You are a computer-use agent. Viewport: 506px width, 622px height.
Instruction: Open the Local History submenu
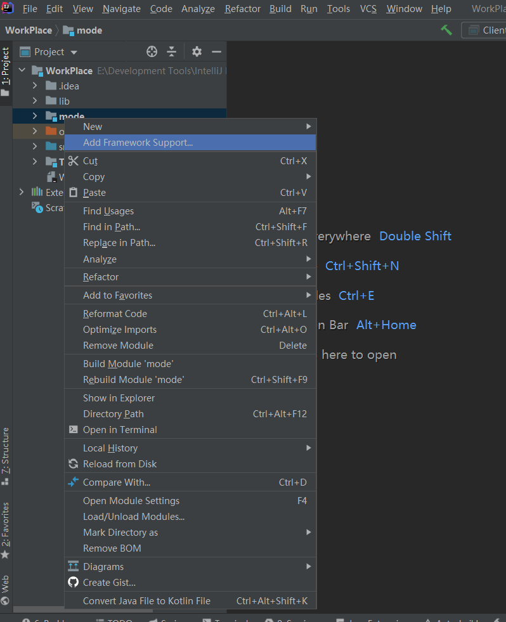[190, 448]
